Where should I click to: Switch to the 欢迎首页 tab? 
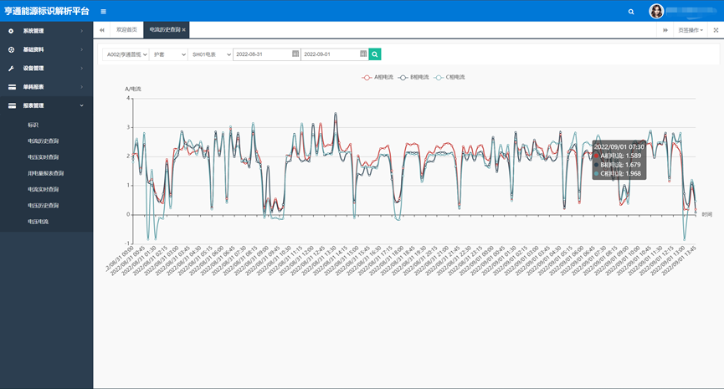(126, 29)
